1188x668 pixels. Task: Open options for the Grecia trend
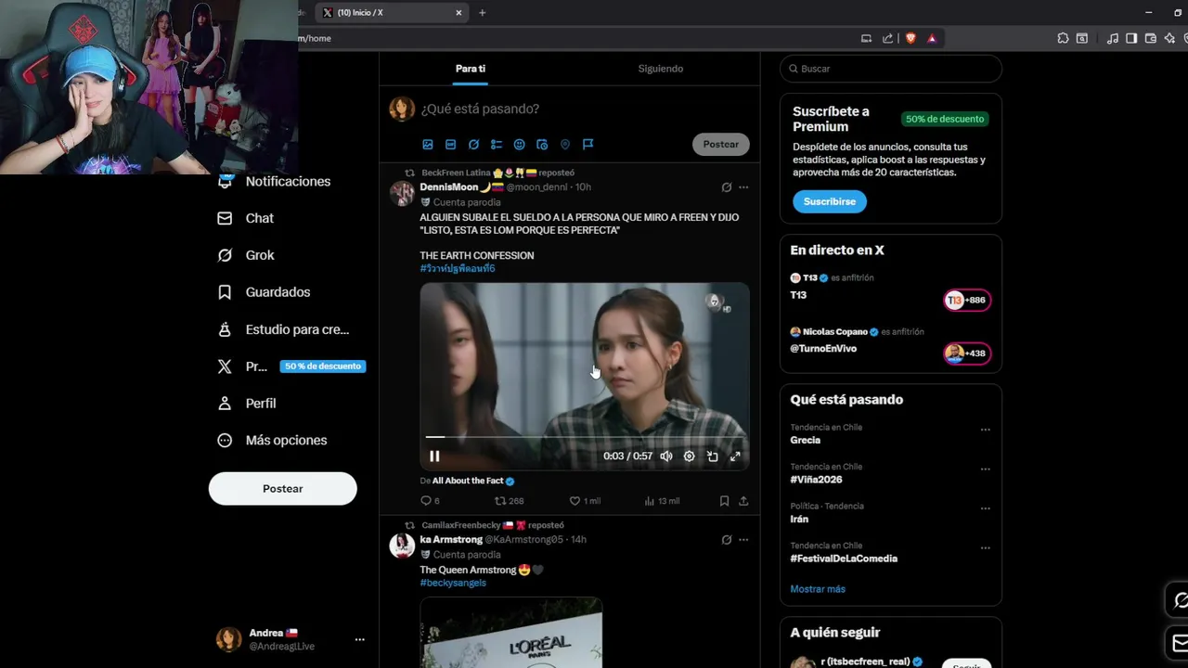coord(986,430)
